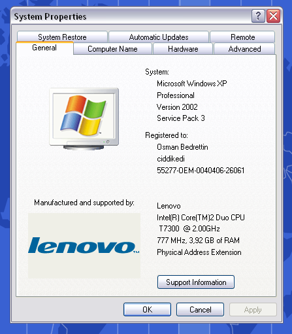292x334 pixels.
Task: Confirm with the OK button
Action: (x=147, y=309)
